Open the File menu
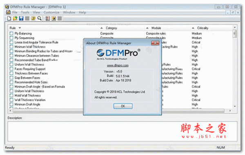 pos(15,12)
